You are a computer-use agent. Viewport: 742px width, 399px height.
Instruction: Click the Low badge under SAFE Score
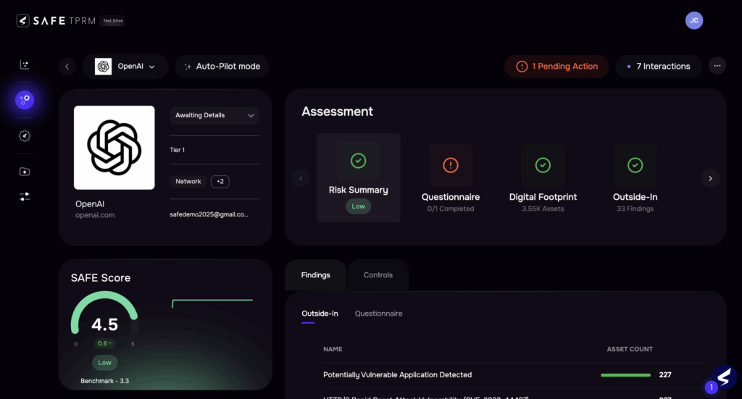click(x=104, y=363)
